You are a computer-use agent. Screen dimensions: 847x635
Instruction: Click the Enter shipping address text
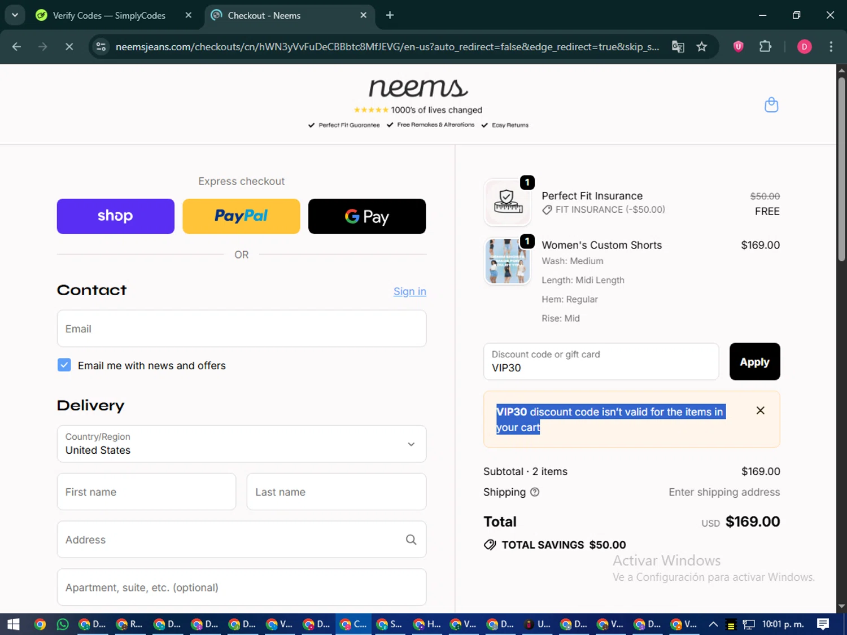point(724,492)
